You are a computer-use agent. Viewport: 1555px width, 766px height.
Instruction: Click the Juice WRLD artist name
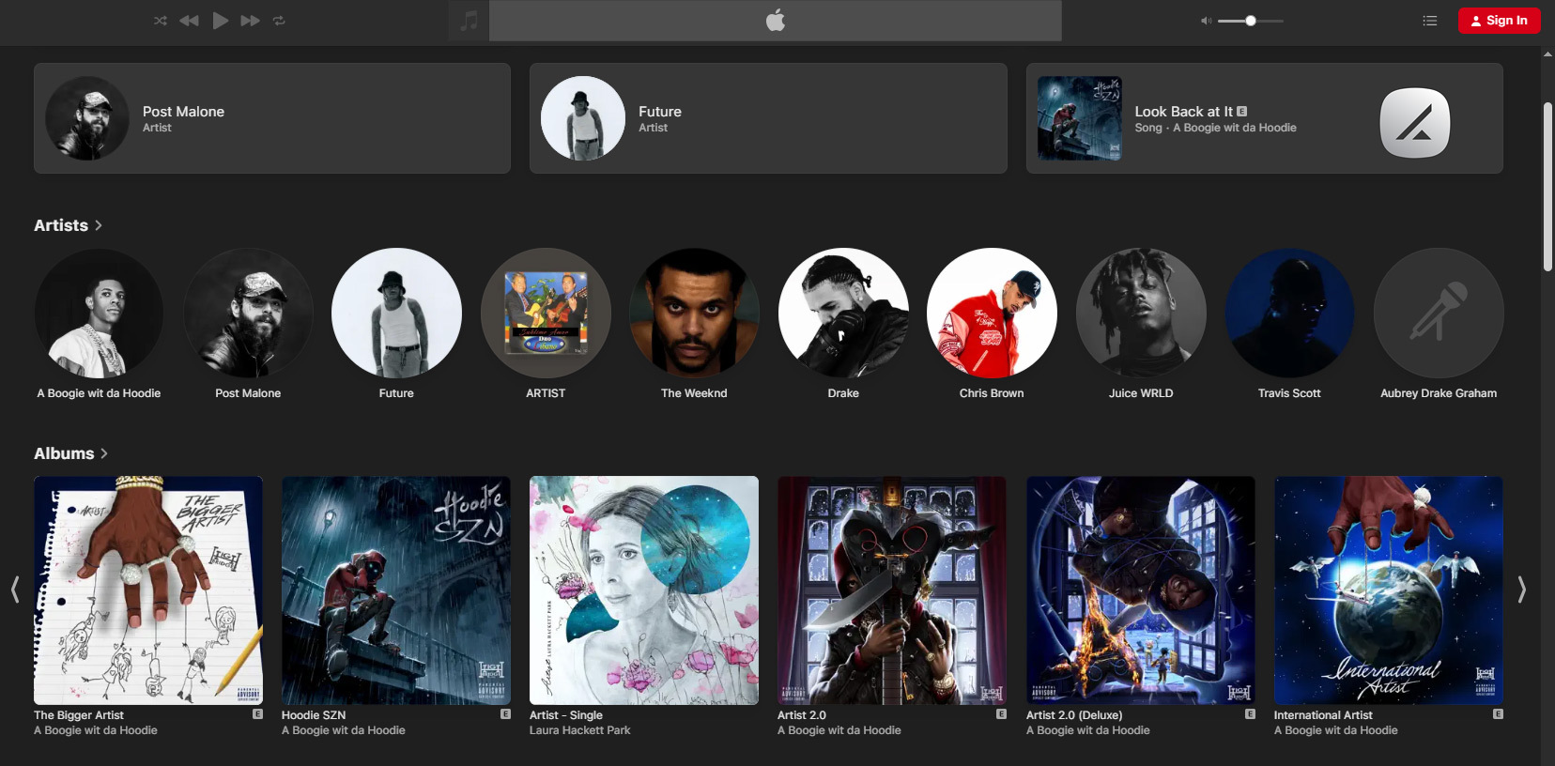pos(1141,393)
